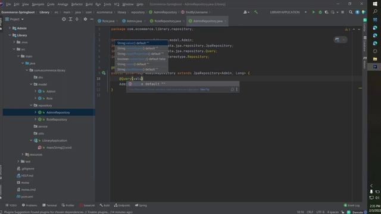Open the Refactor menu
The image size is (381, 214).
pos(77,4)
